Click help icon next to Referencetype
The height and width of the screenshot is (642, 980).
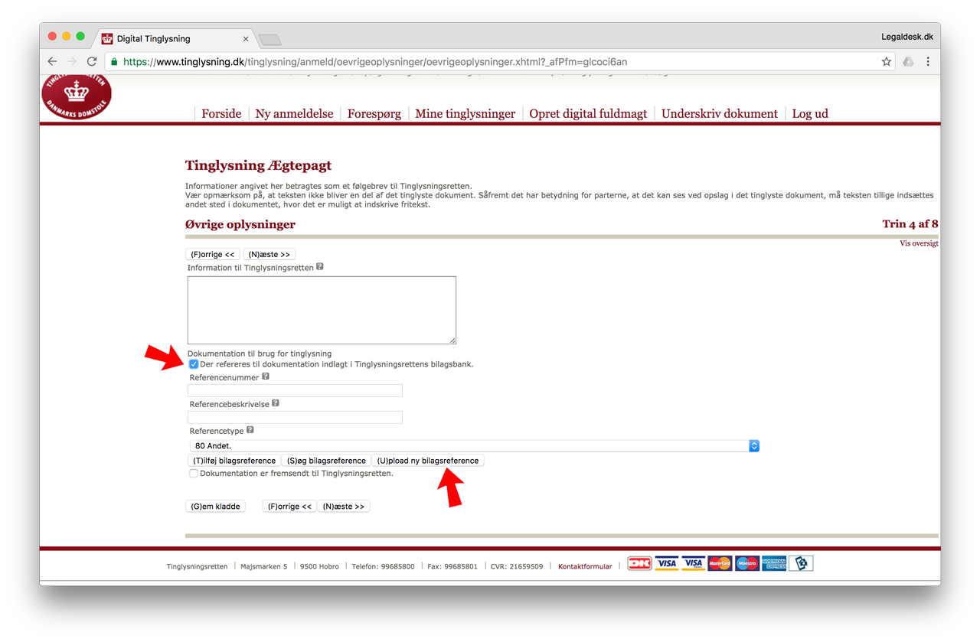(x=250, y=431)
